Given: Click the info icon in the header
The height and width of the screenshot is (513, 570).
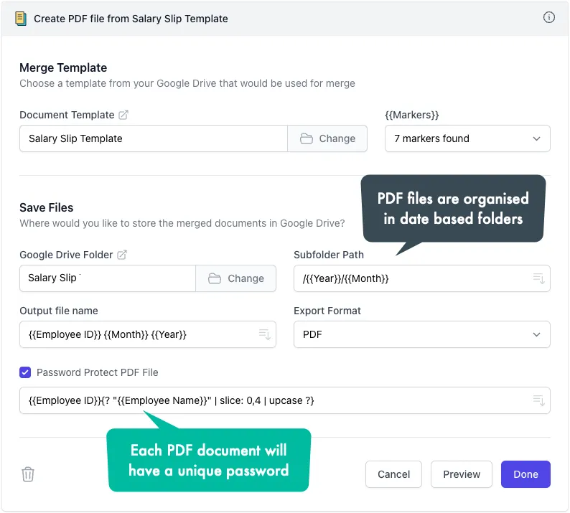Looking at the screenshot, I should point(548,17).
